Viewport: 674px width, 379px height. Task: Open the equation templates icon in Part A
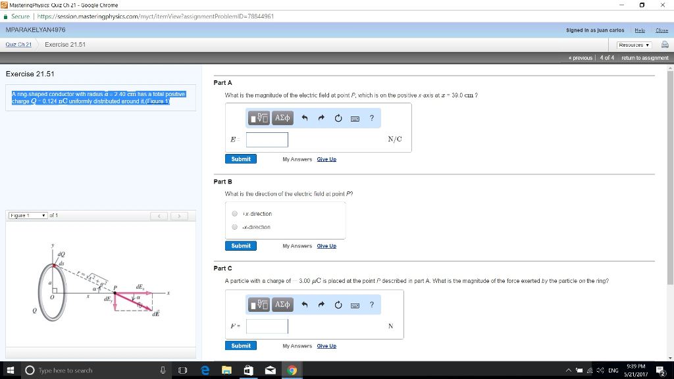click(x=259, y=118)
